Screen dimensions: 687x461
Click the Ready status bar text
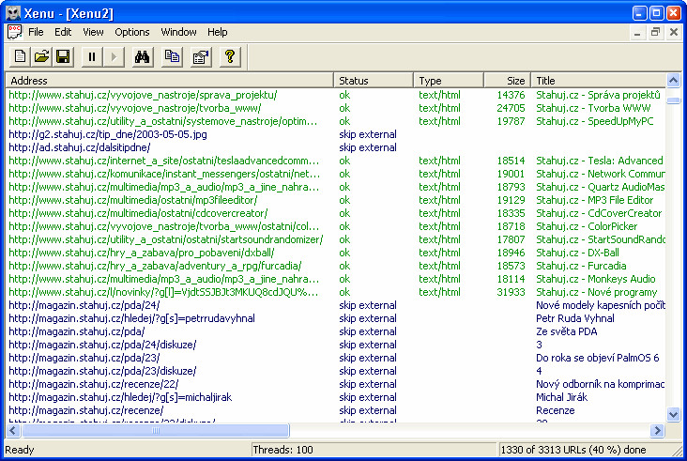coord(20,450)
